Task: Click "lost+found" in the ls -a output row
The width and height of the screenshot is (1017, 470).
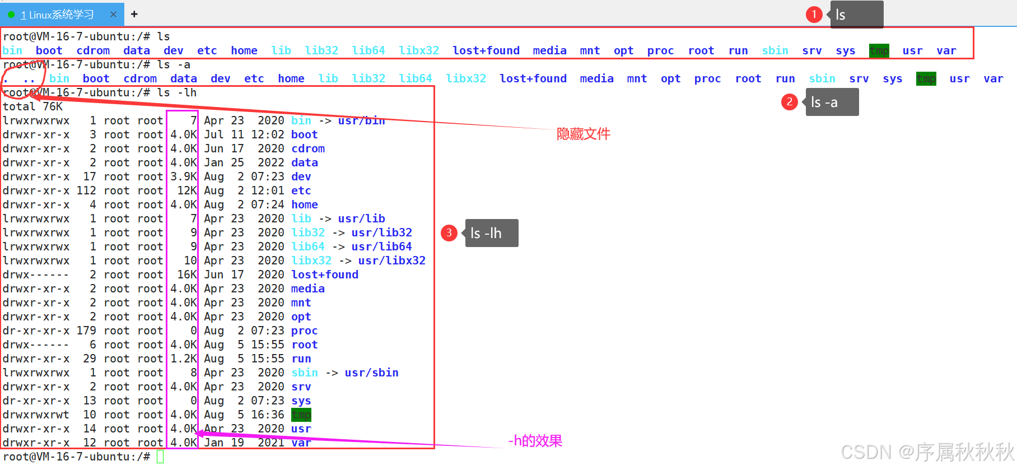Action: (533, 78)
